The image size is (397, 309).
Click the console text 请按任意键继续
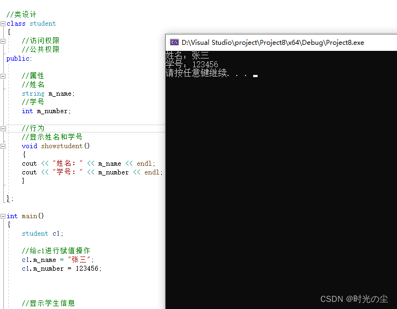pyautogui.click(x=197, y=73)
